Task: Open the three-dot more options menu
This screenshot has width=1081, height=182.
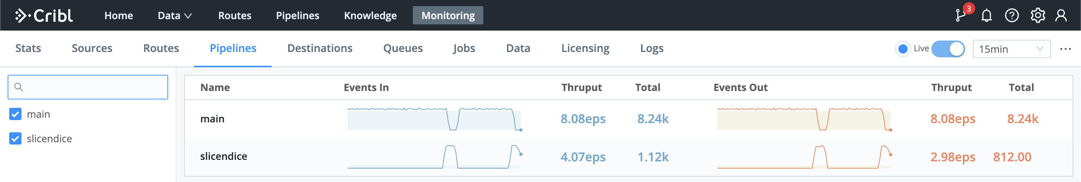Action: [1065, 49]
